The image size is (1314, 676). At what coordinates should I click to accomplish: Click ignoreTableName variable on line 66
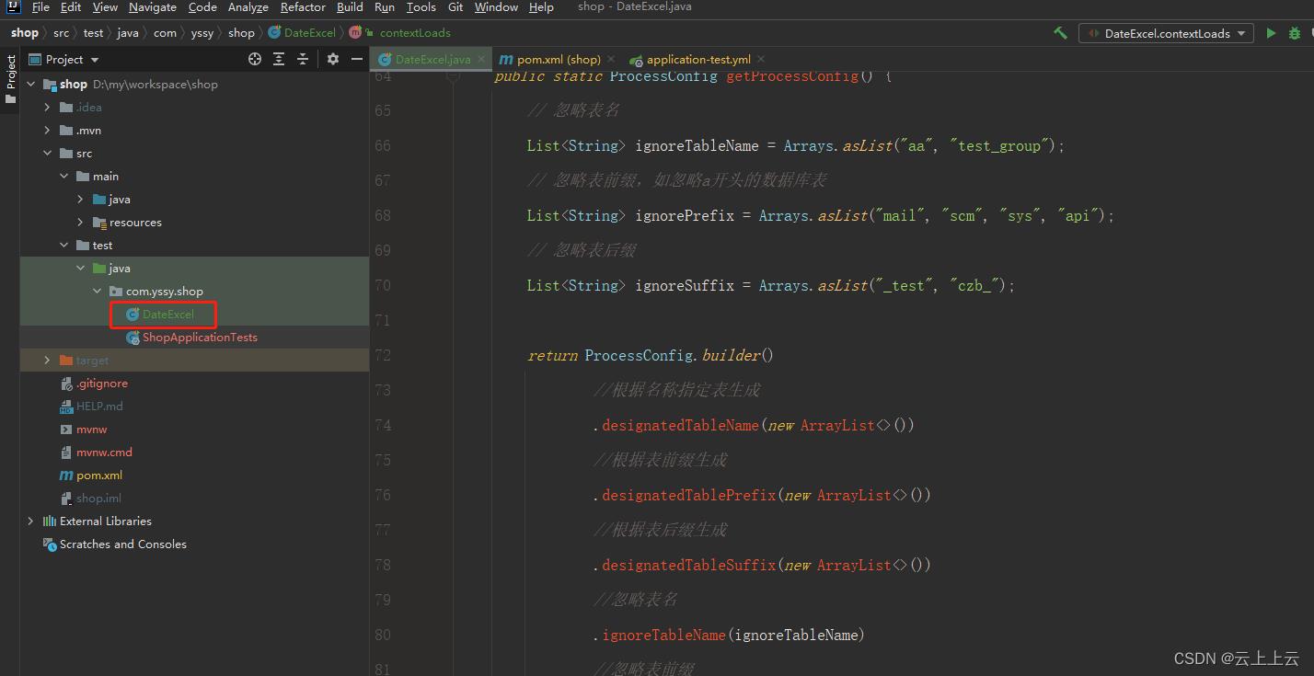pyautogui.click(x=697, y=145)
